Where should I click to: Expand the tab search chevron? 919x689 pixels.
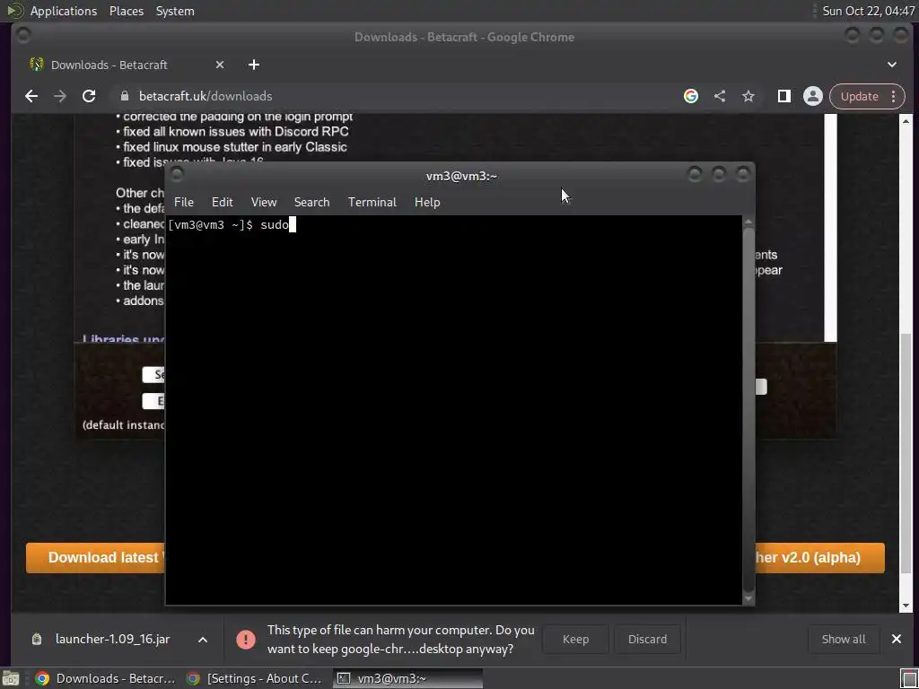click(892, 65)
